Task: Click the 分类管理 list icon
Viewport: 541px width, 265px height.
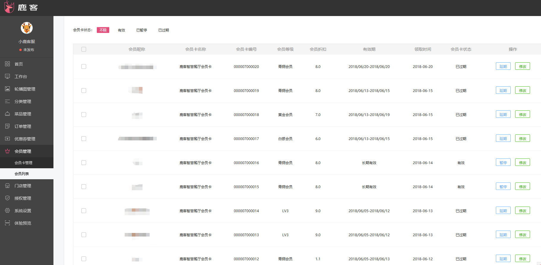Action: tap(7, 101)
